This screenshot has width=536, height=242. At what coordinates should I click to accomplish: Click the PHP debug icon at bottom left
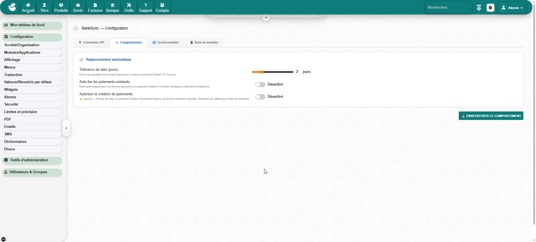(x=3, y=239)
